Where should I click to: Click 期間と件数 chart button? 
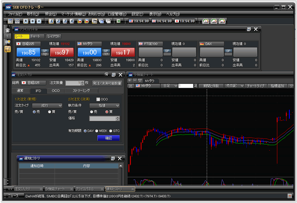[211, 86]
